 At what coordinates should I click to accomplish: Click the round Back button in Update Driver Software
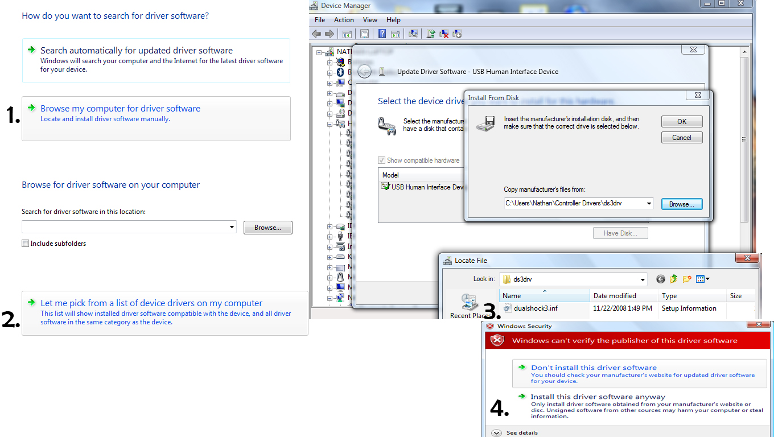[364, 72]
